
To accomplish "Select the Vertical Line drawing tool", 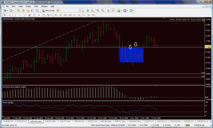I will click(15, 15).
